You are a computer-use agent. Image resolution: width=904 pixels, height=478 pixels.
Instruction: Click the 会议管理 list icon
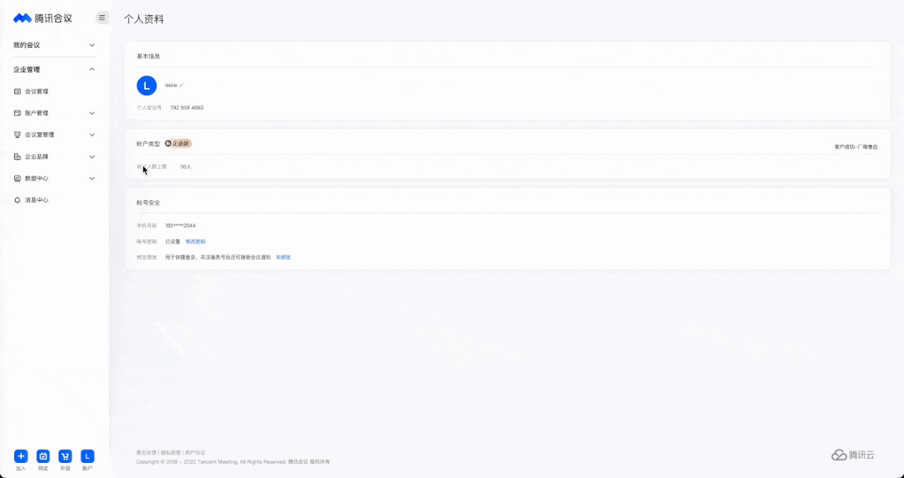click(18, 91)
